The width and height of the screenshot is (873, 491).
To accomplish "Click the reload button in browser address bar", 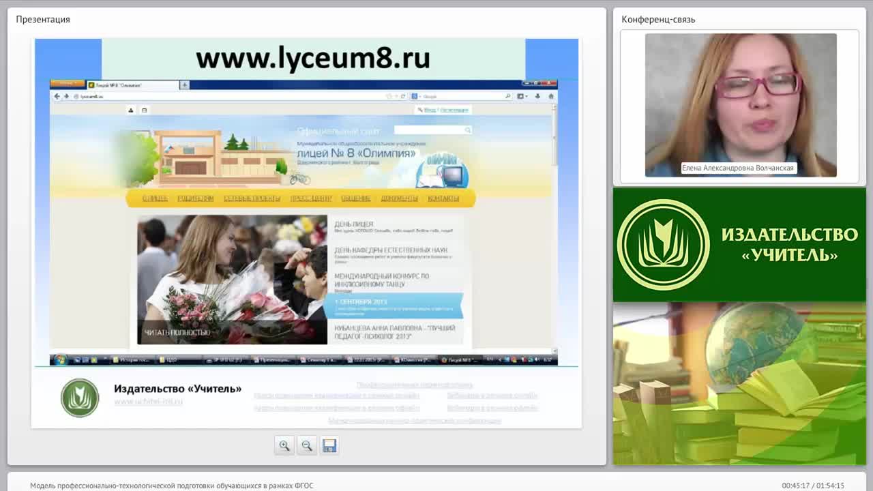I will tap(403, 97).
